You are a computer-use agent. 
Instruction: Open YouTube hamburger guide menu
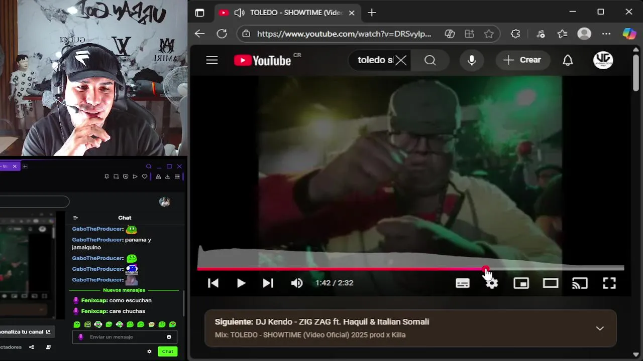click(x=212, y=60)
